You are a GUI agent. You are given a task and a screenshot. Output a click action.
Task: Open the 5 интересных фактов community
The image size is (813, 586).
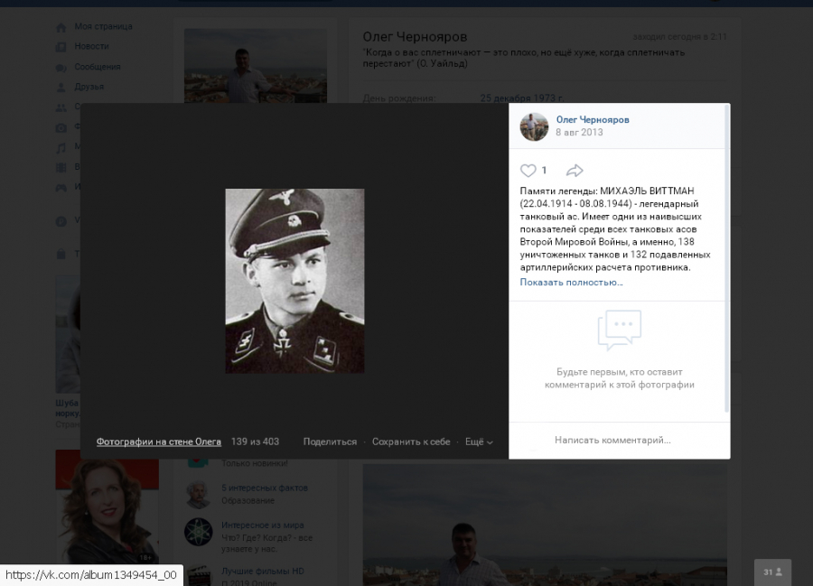265,488
